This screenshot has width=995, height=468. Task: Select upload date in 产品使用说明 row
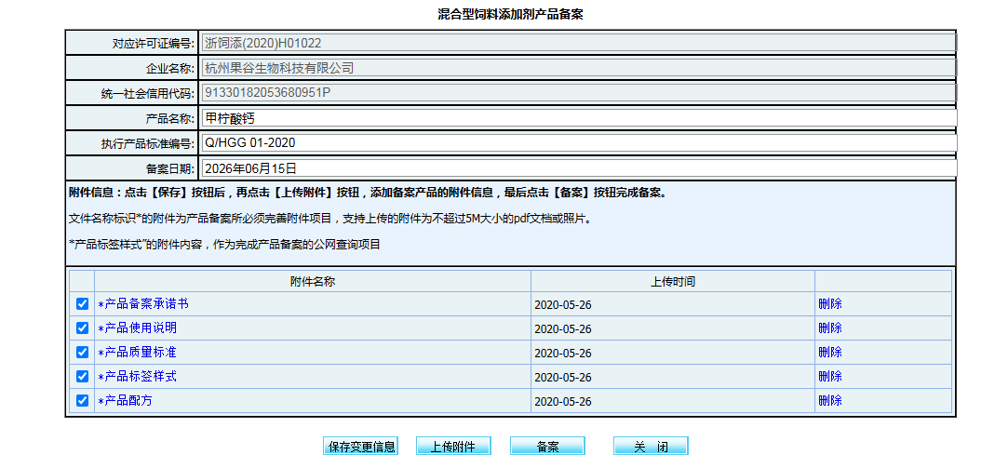pyautogui.click(x=563, y=328)
